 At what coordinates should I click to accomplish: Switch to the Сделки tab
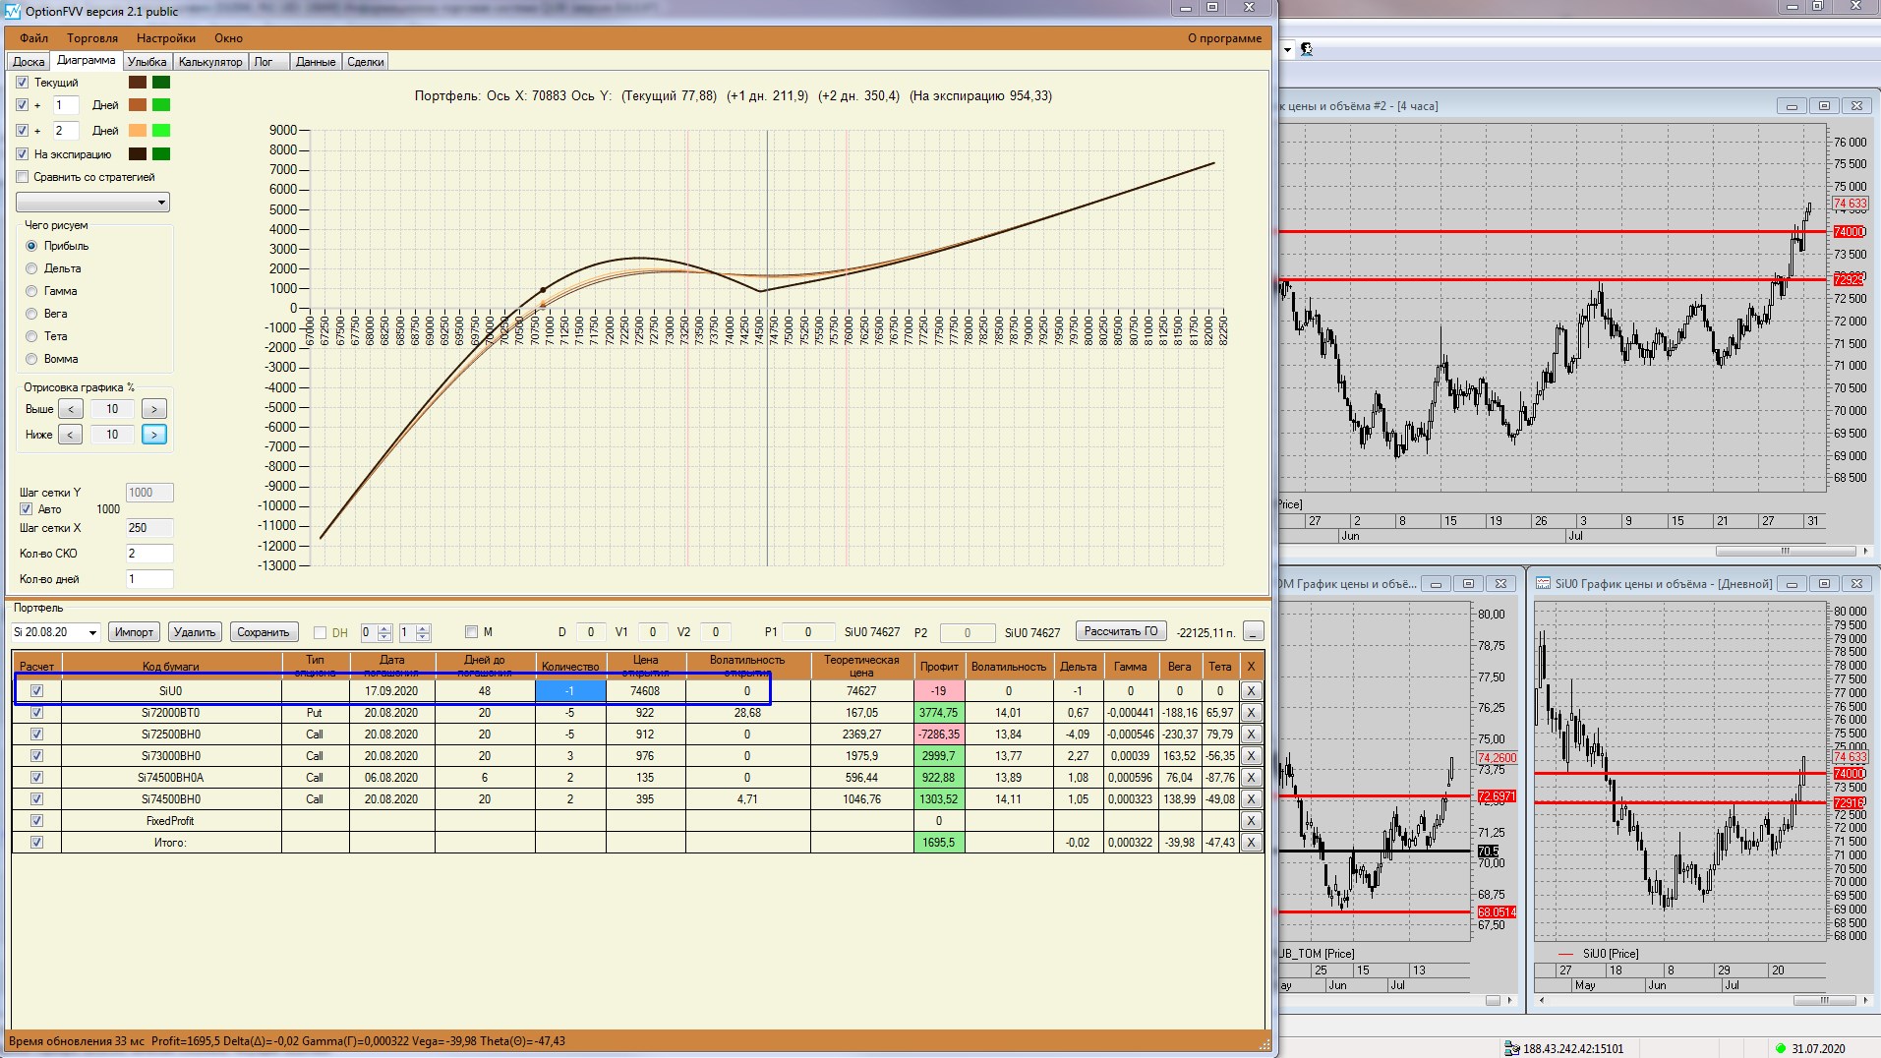pyautogui.click(x=366, y=62)
